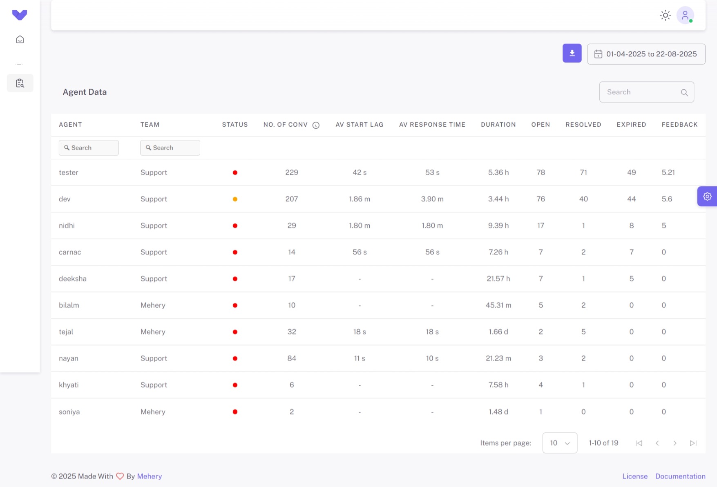Sort by the DURATION column header
The height and width of the screenshot is (487, 717).
498,125
